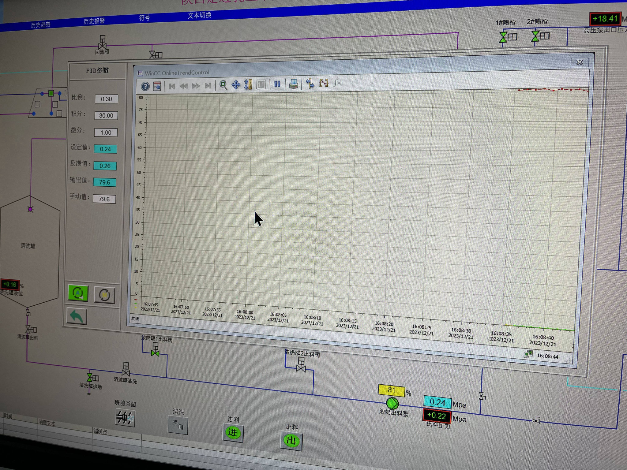Screen dimensions: 627x470
Task: Click the ruler arrows toolbar icon
Action: [310, 83]
